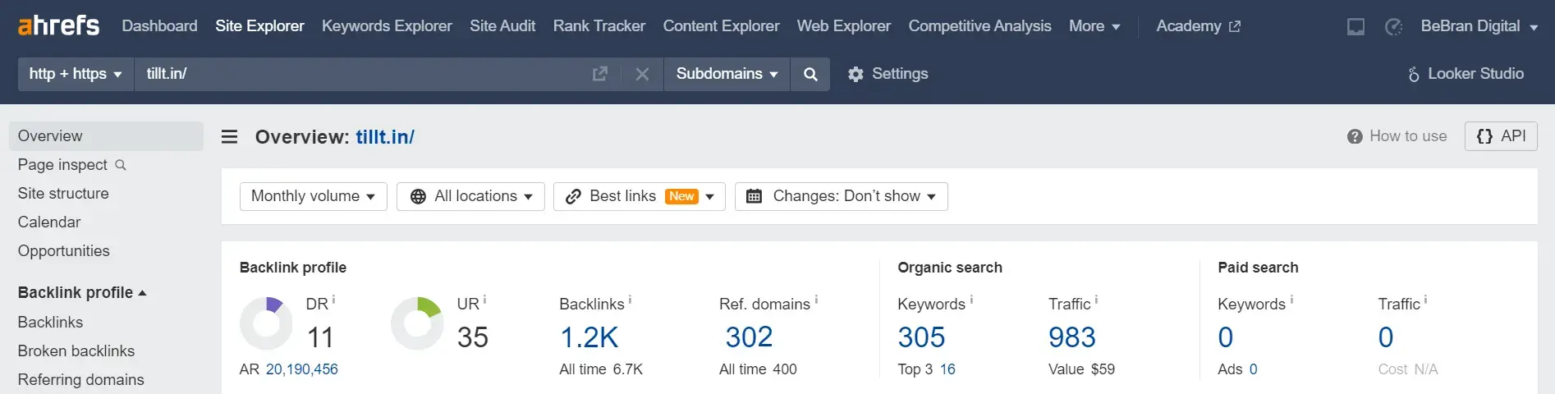Expand the http + https protocol dropdown
The image size is (1555, 394).
coord(76,74)
